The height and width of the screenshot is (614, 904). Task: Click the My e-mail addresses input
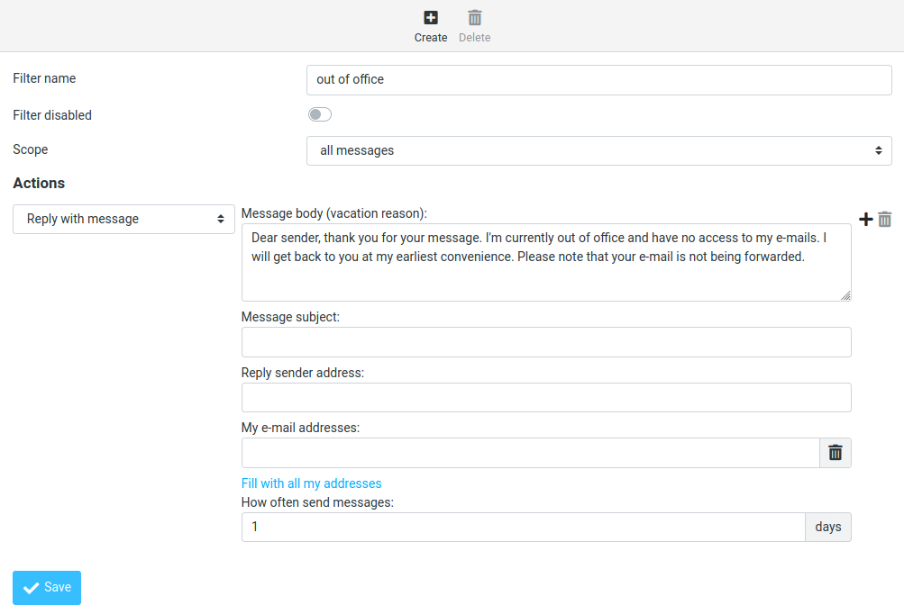[x=530, y=453]
